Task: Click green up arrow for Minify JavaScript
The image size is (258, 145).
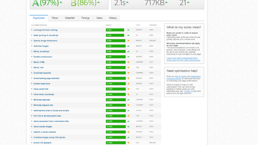Action: pyautogui.click(x=128, y=51)
